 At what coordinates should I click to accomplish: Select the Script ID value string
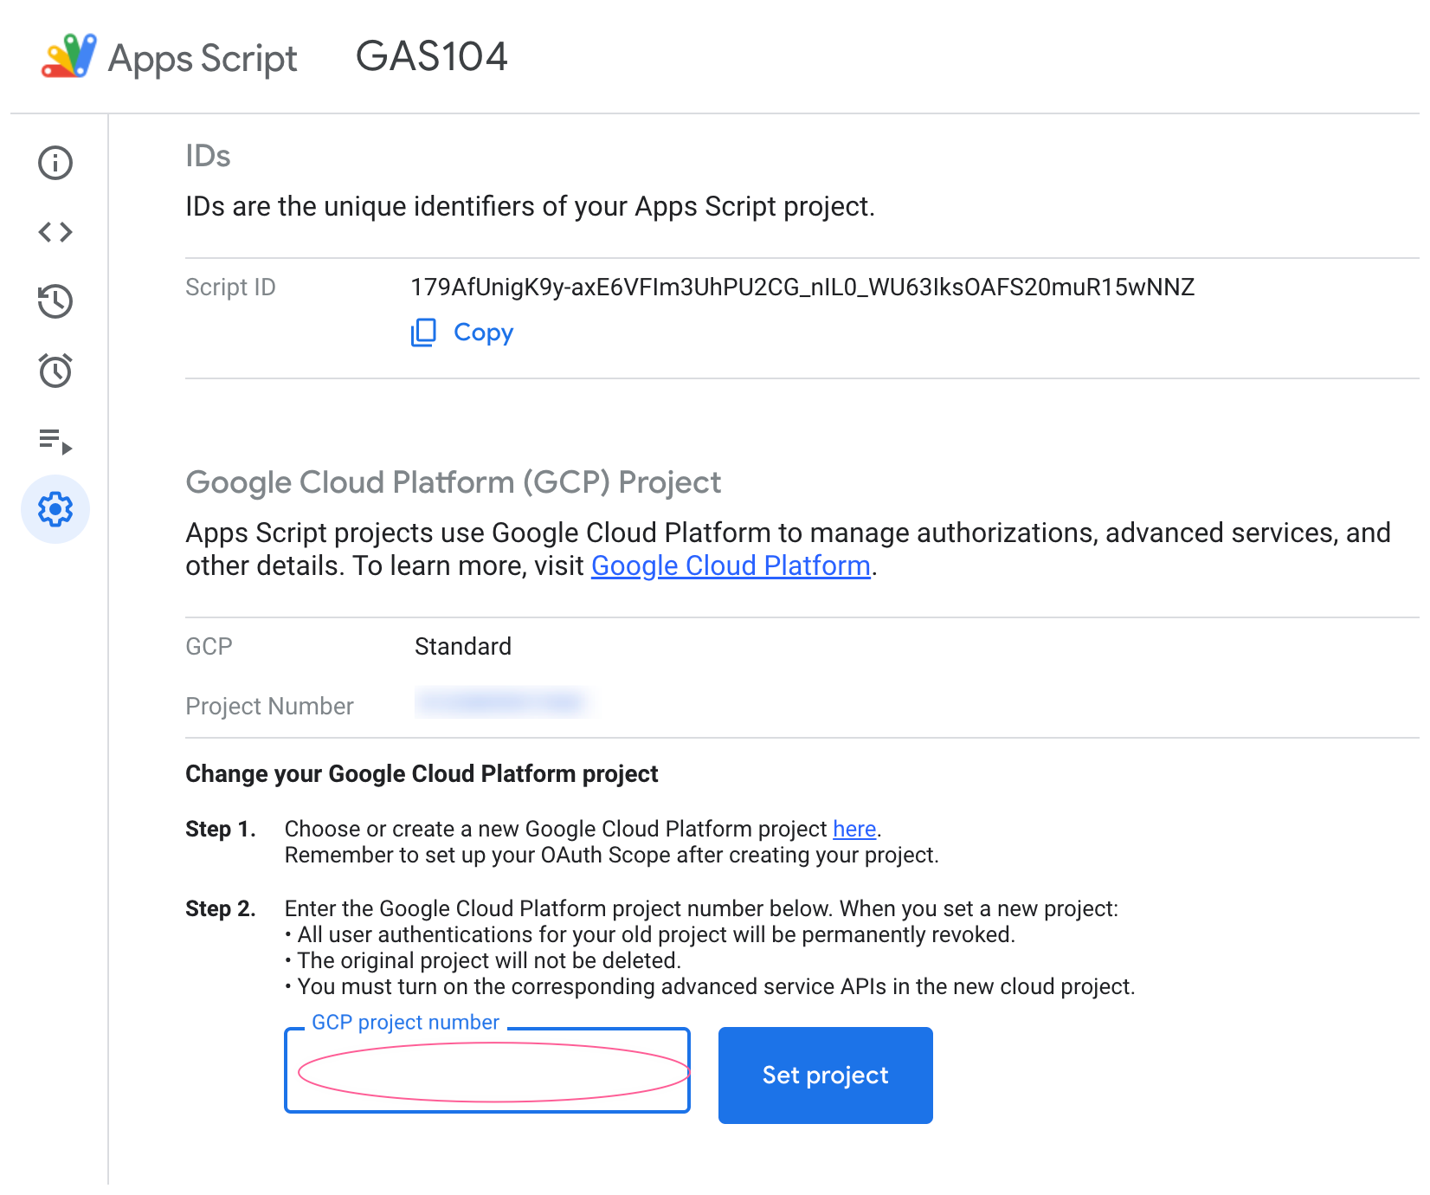coord(802,287)
